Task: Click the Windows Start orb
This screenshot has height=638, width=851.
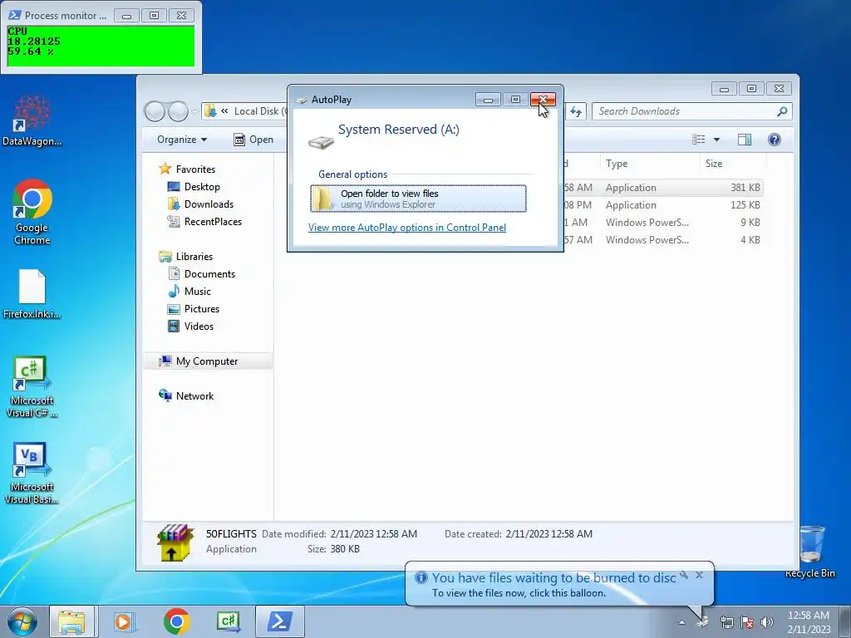Action: 22,621
